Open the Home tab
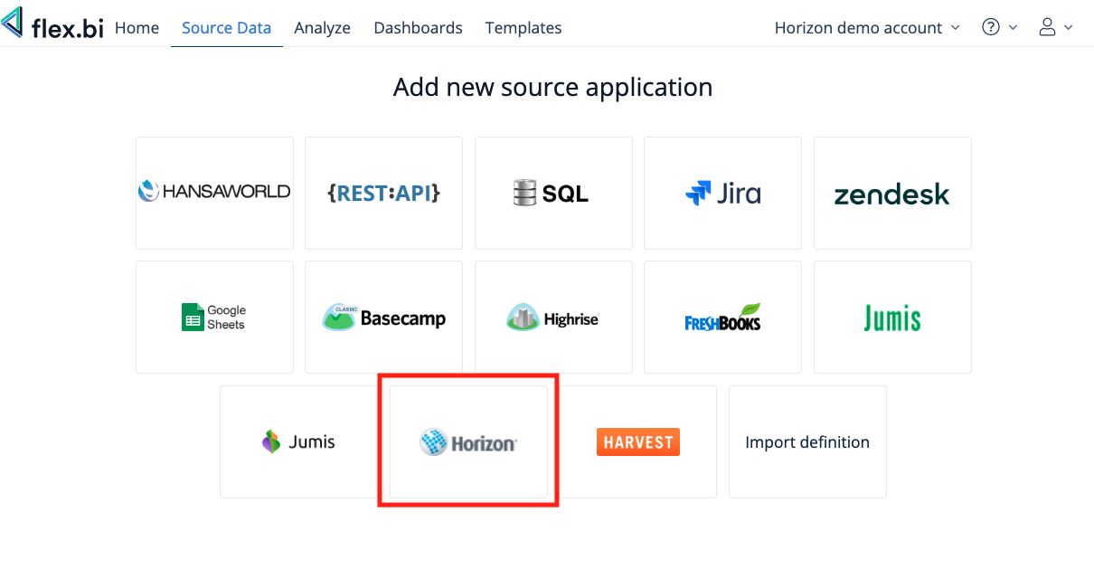 tap(137, 28)
